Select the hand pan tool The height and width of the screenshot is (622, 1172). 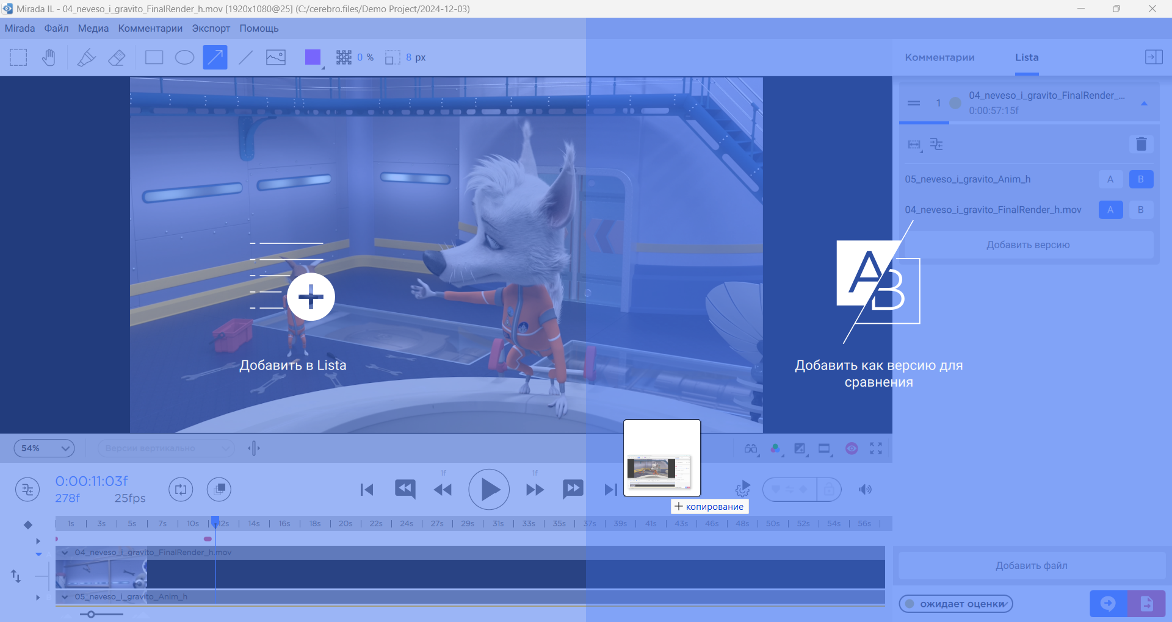49,57
